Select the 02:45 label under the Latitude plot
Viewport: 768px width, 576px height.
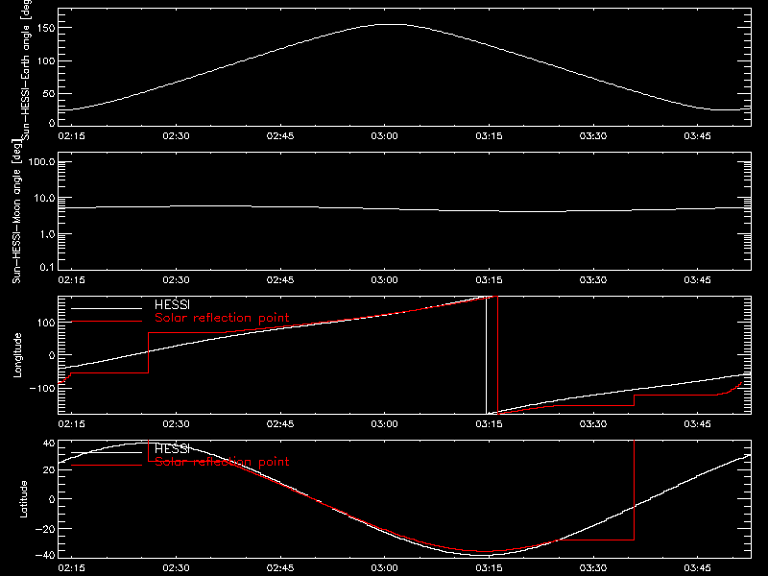[x=280, y=567]
